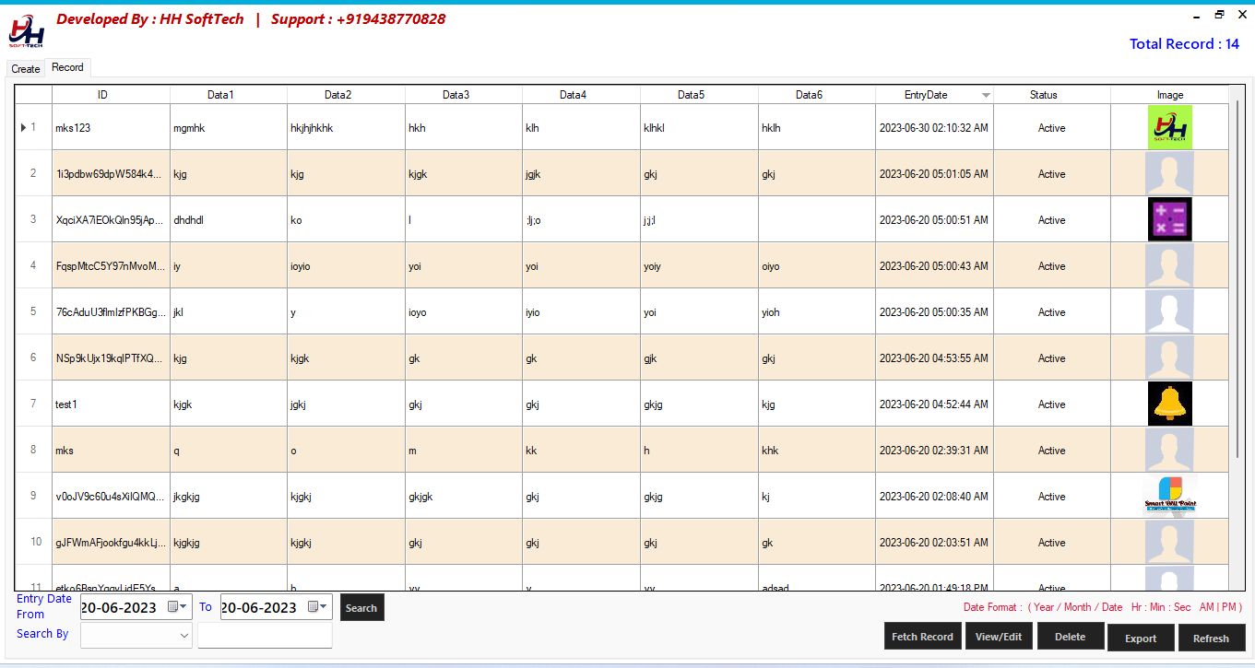Click the bell image thumbnail in row test1
The height and width of the screenshot is (668, 1255).
tap(1169, 404)
